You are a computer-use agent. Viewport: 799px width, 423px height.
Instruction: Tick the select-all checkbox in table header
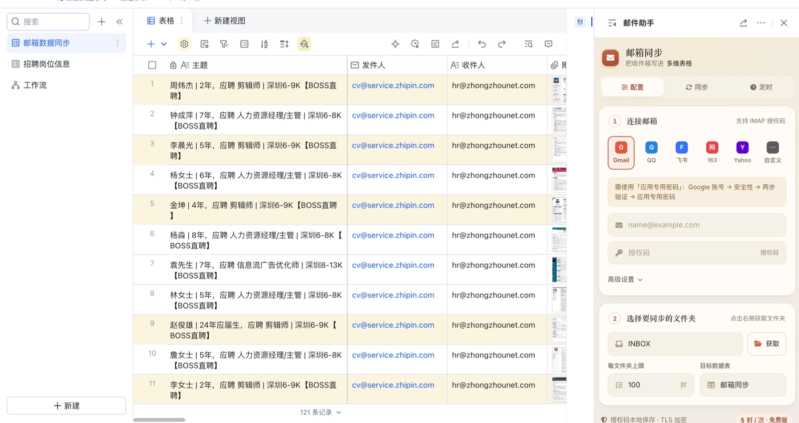pos(152,65)
